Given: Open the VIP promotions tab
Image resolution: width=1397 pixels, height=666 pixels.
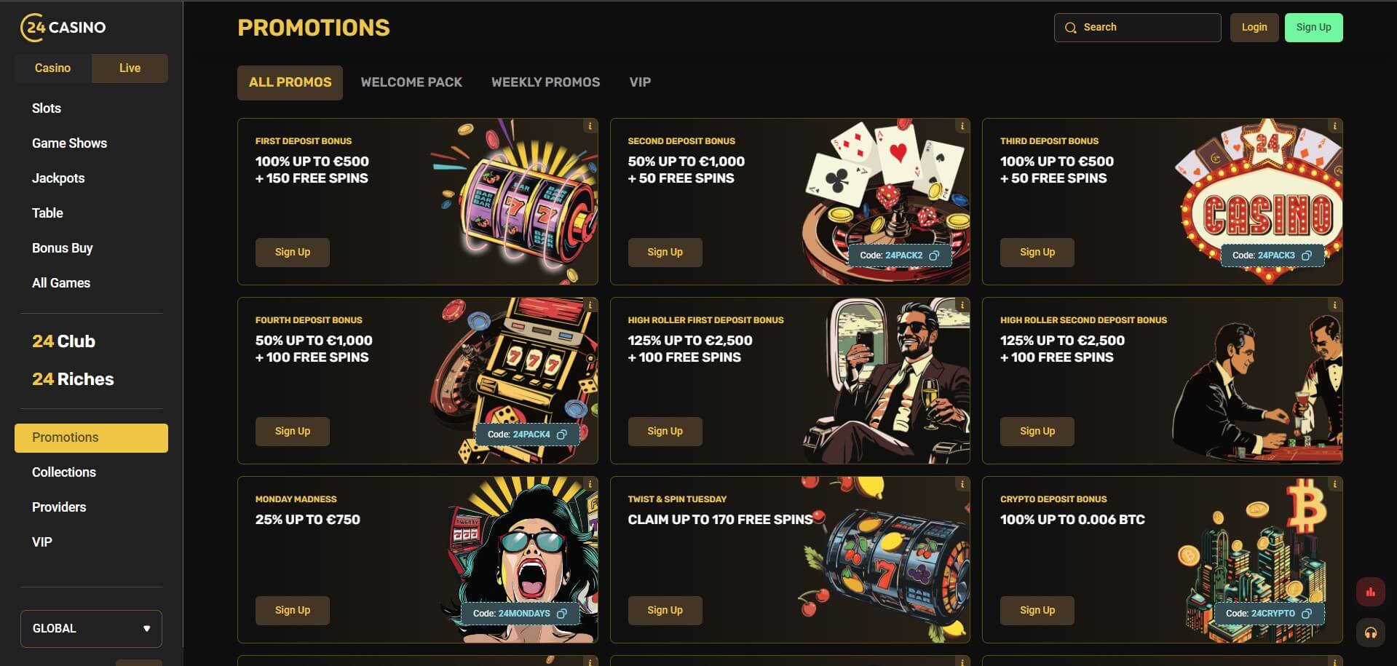Looking at the screenshot, I should click(640, 82).
